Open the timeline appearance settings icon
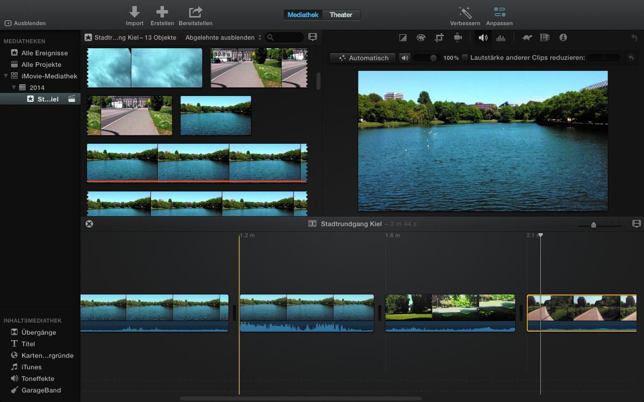The image size is (644, 402). tap(636, 224)
